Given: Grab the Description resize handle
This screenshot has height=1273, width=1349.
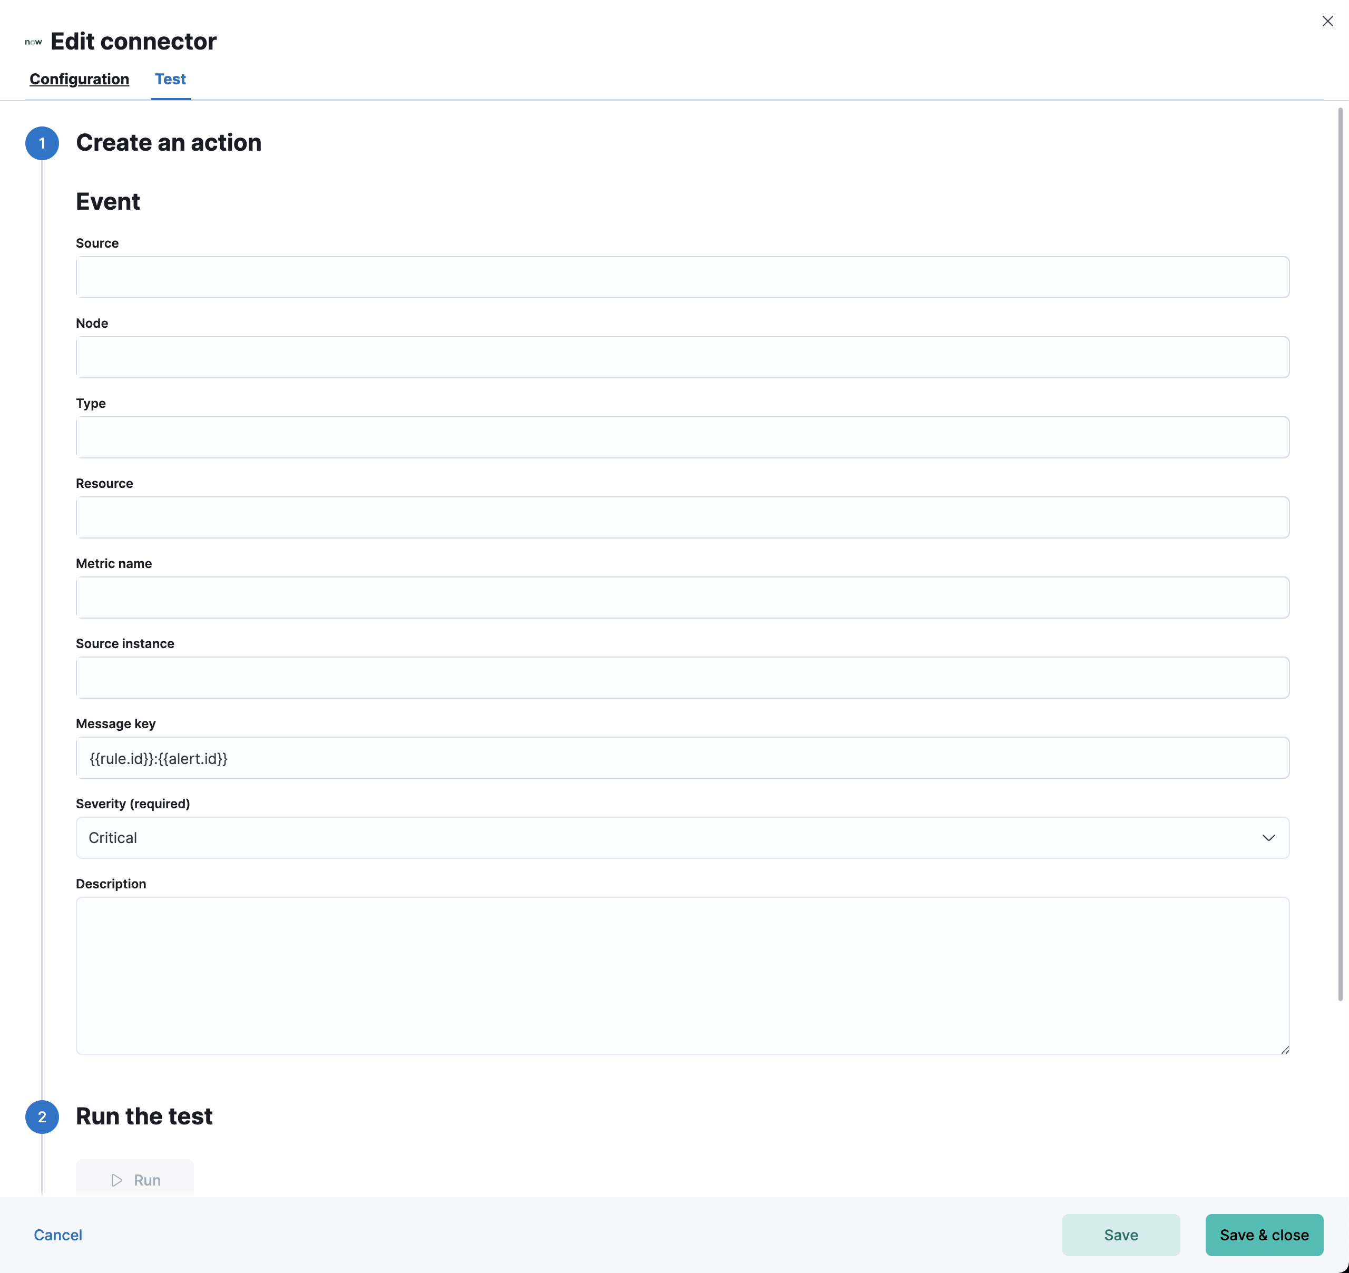Looking at the screenshot, I should pos(1285,1050).
